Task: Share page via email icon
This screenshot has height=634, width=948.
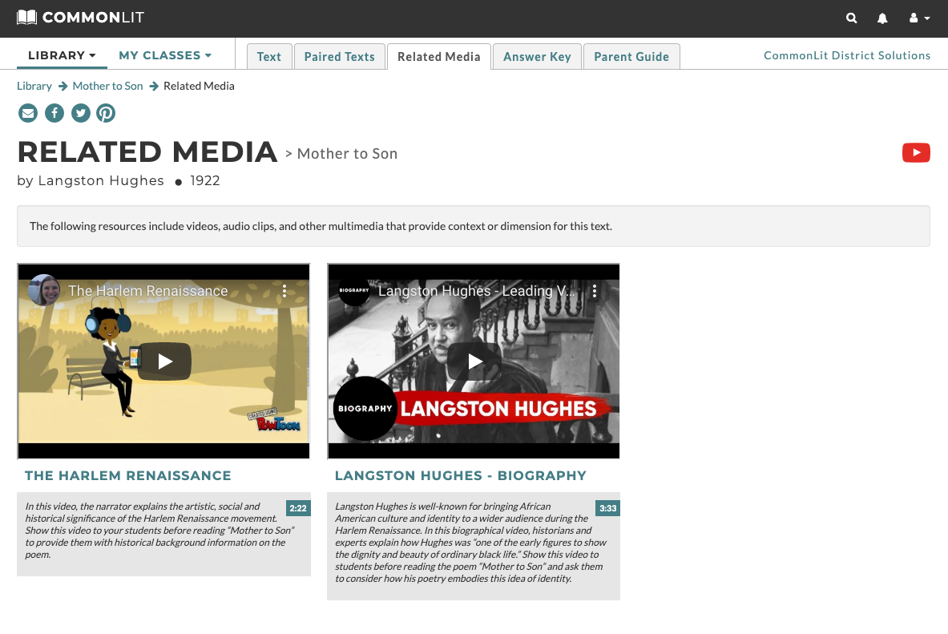Action: [x=28, y=113]
